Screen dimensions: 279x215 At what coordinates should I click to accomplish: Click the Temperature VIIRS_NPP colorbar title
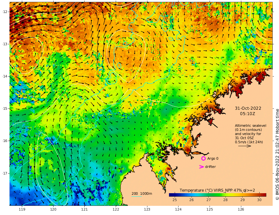coord(217,190)
